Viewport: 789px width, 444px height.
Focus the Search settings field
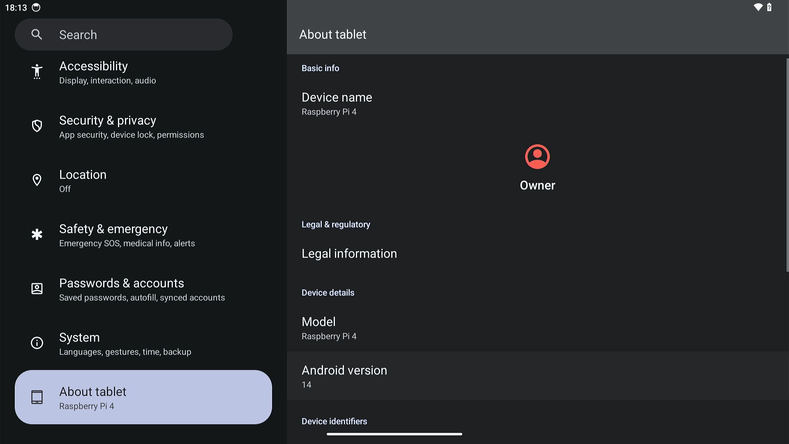tap(124, 35)
